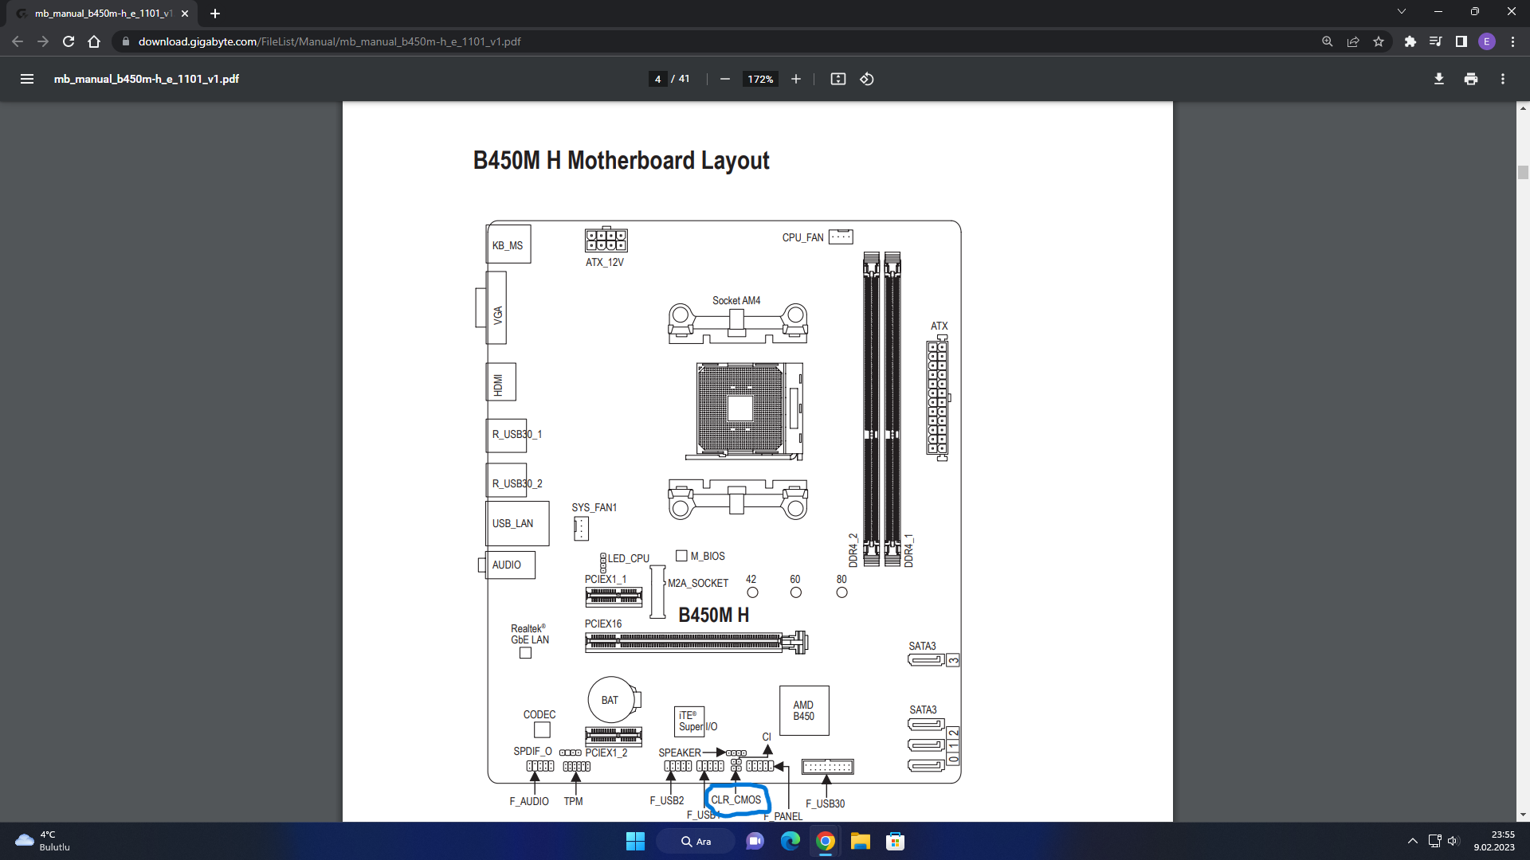Open Microsoft Store from taskbar
1530x860 pixels.
[x=895, y=841]
